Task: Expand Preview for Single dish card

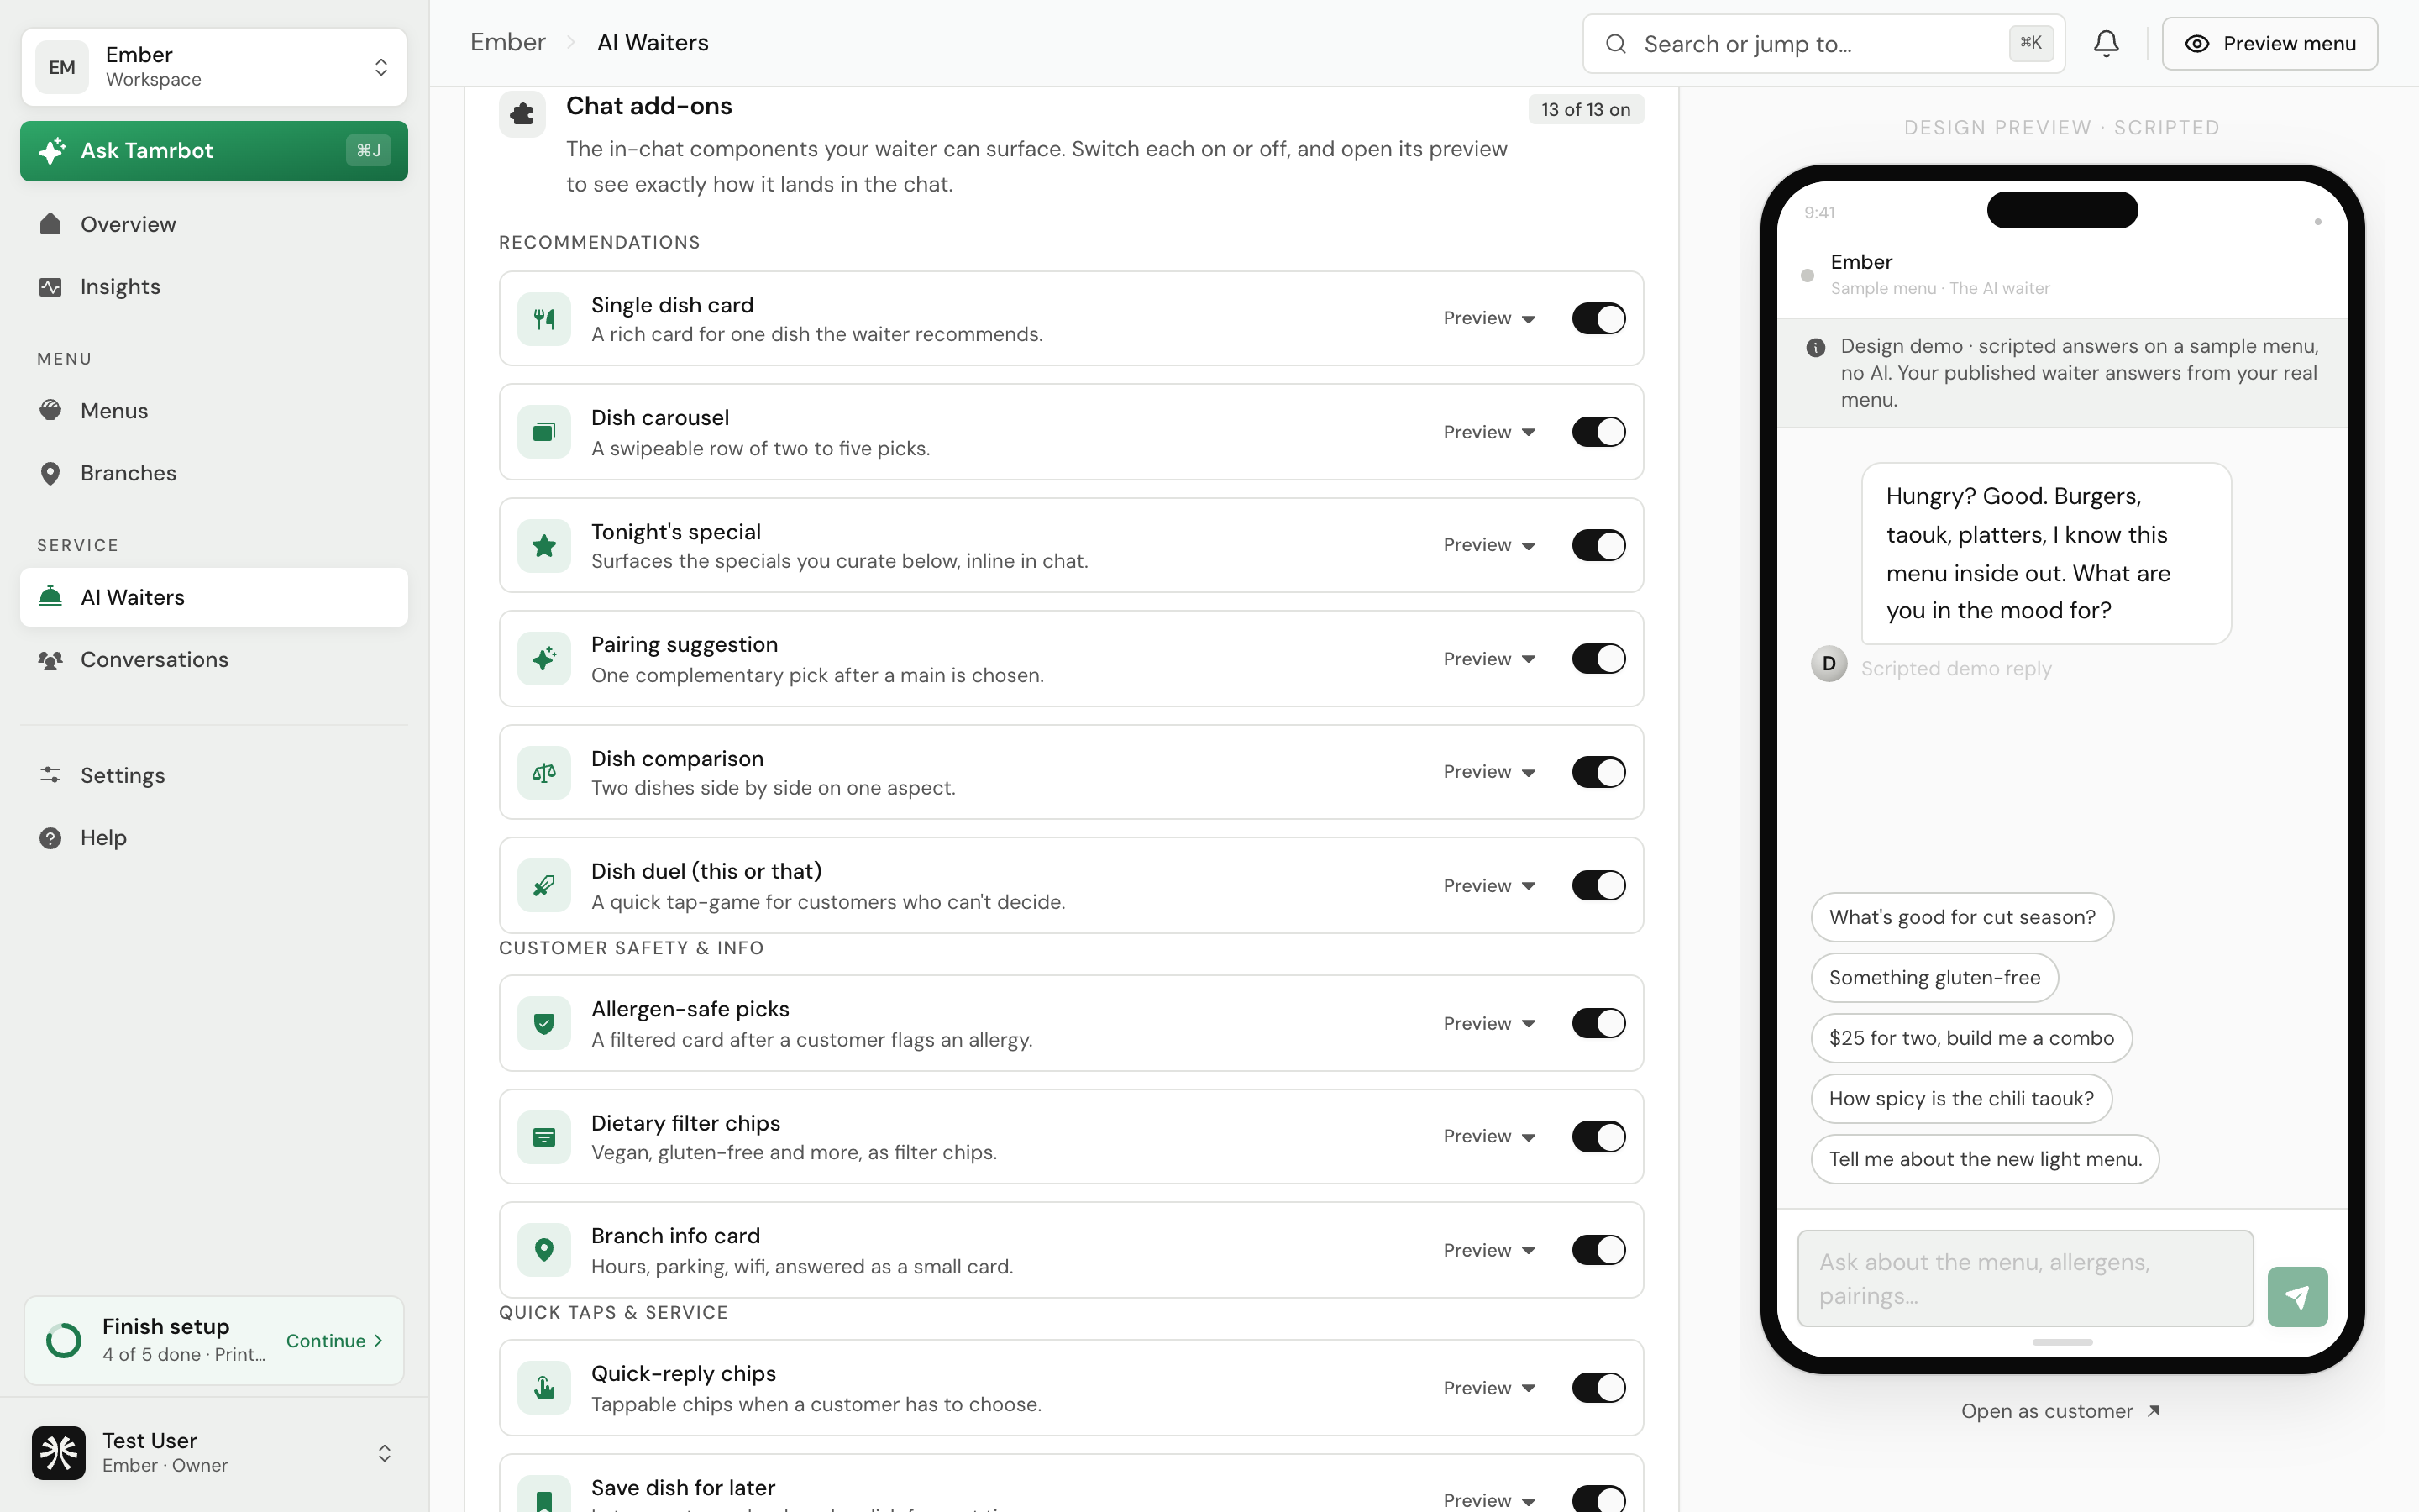Action: coord(1488,319)
